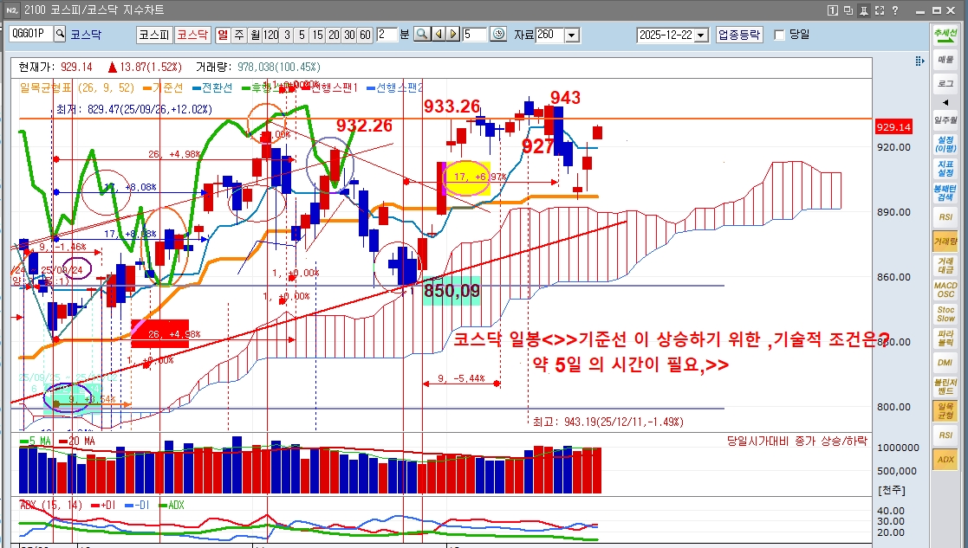Select the 30 minute period button
The image size is (968, 548).
pos(349,35)
